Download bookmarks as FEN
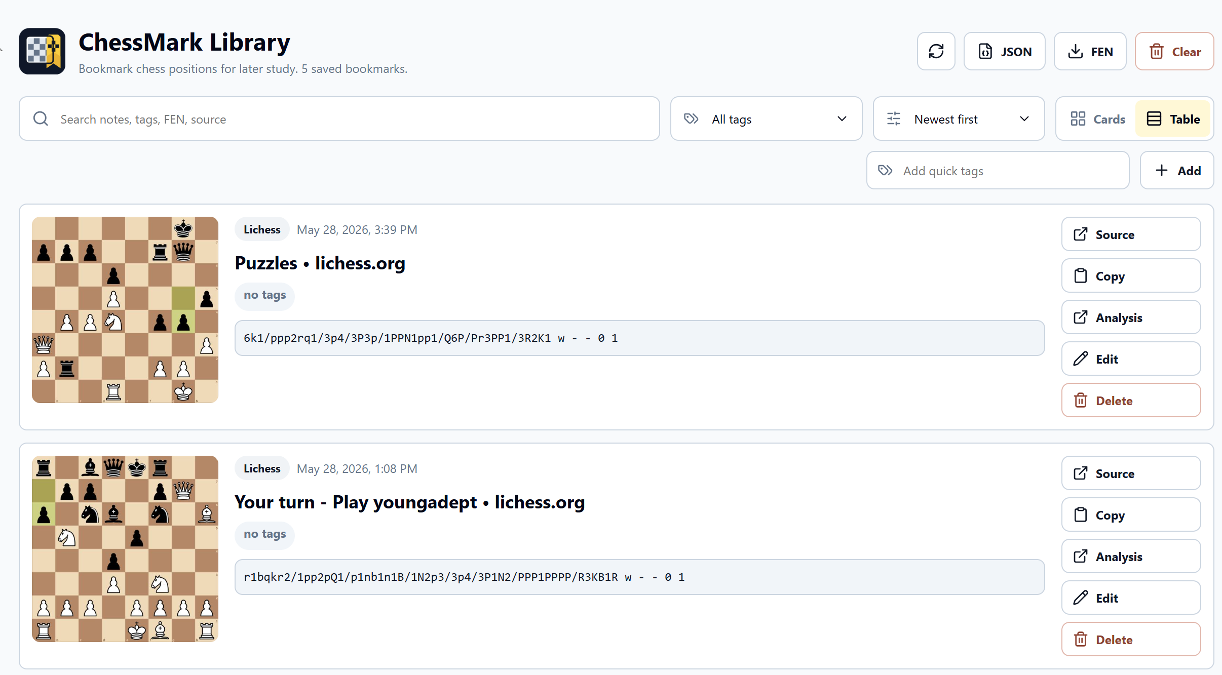This screenshot has height=675, width=1222. pyautogui.click(x=1090, y=51)
